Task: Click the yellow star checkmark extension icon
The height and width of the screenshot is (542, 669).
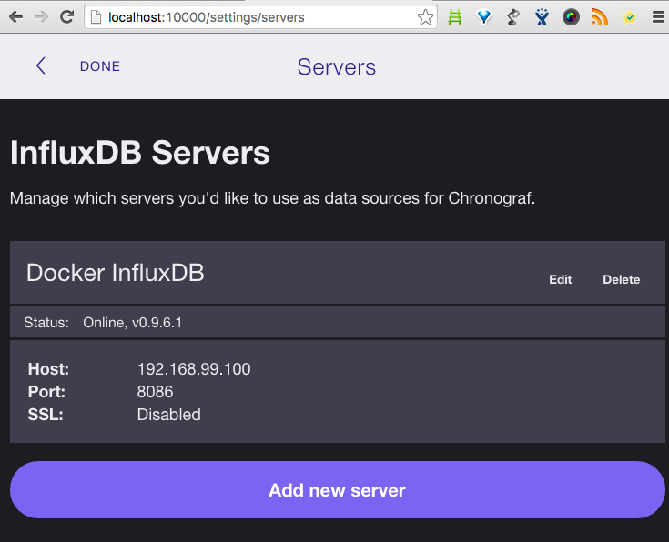Action: pos(629,17)
